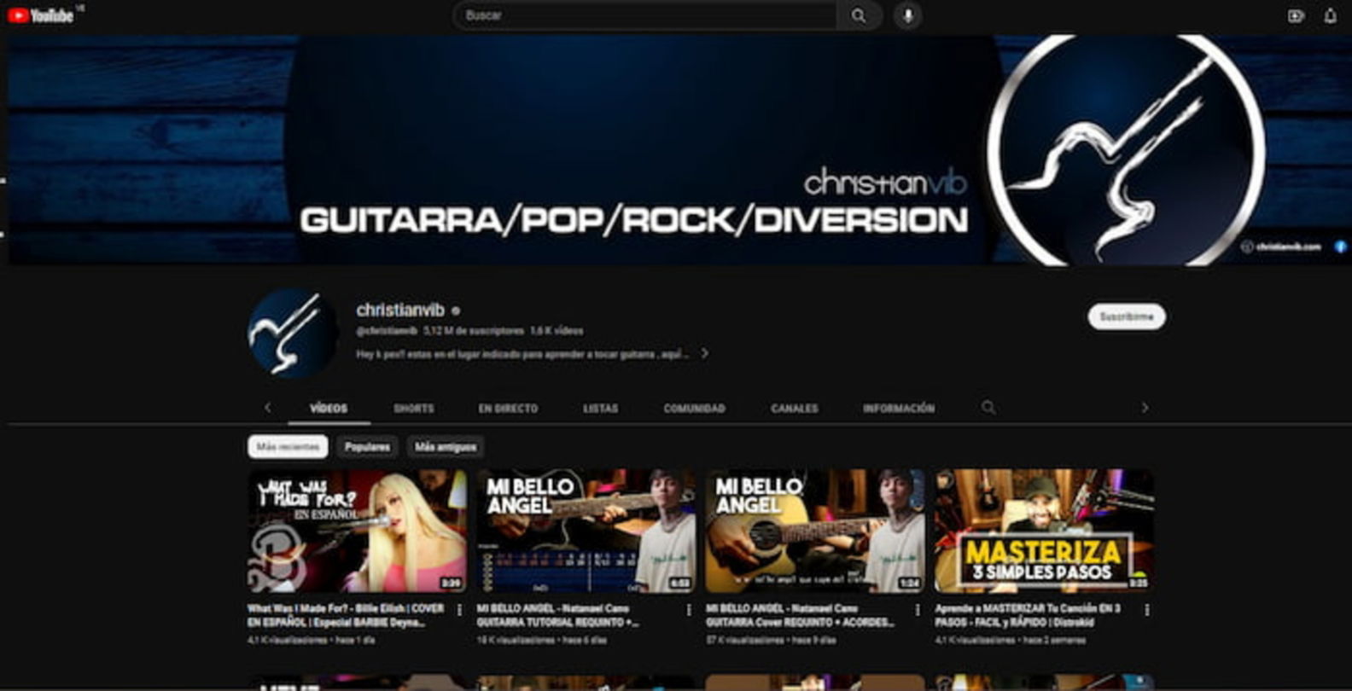This screenshot has width=1352, height=691.
Task: Play MI BELLO ANGEL acoustic cover thumbnail
Action: coord(815,531)
